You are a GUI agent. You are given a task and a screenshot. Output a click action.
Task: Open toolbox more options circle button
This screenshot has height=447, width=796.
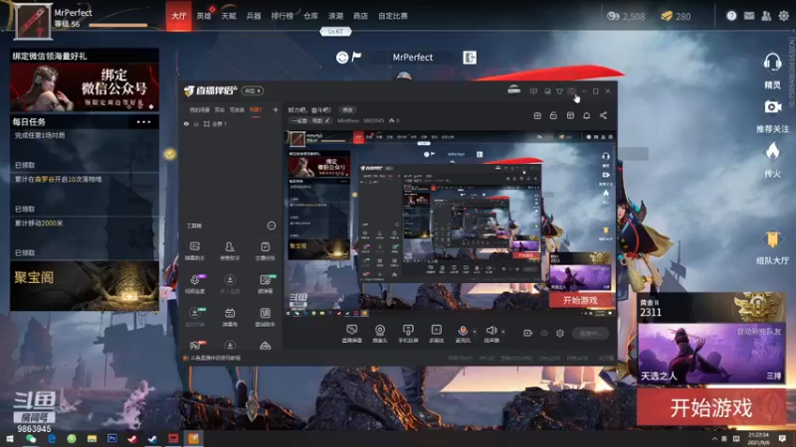[x=272, y=225]
